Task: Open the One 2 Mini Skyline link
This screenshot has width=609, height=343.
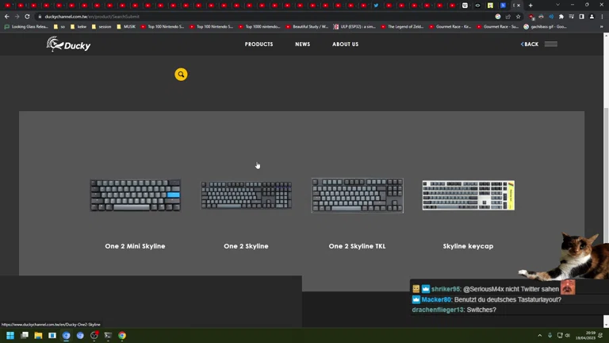Action: coord(135,246)
